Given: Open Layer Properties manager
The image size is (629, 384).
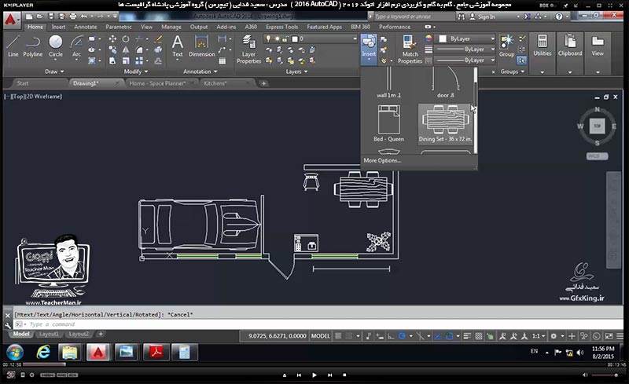Looking at the screenshot, I should pyautogui.click(x=248, y=49).
